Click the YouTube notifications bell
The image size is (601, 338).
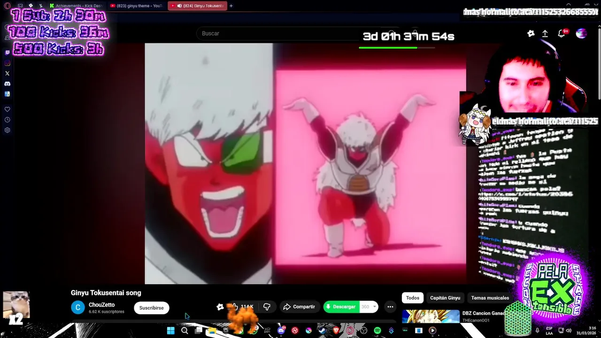[x=561, y=33]
